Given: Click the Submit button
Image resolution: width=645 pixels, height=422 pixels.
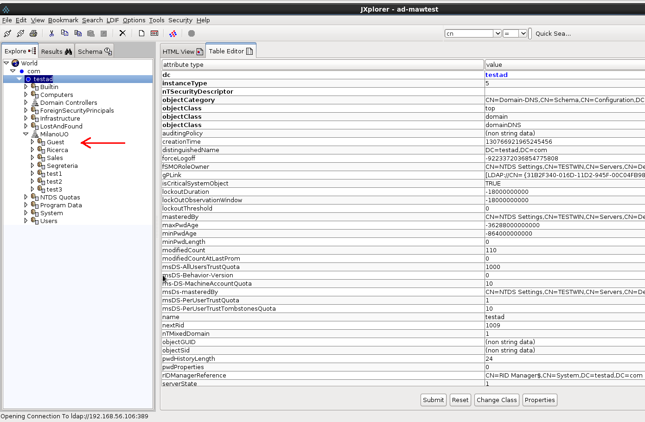Looking at the screenshot, I should pos(434,400).
